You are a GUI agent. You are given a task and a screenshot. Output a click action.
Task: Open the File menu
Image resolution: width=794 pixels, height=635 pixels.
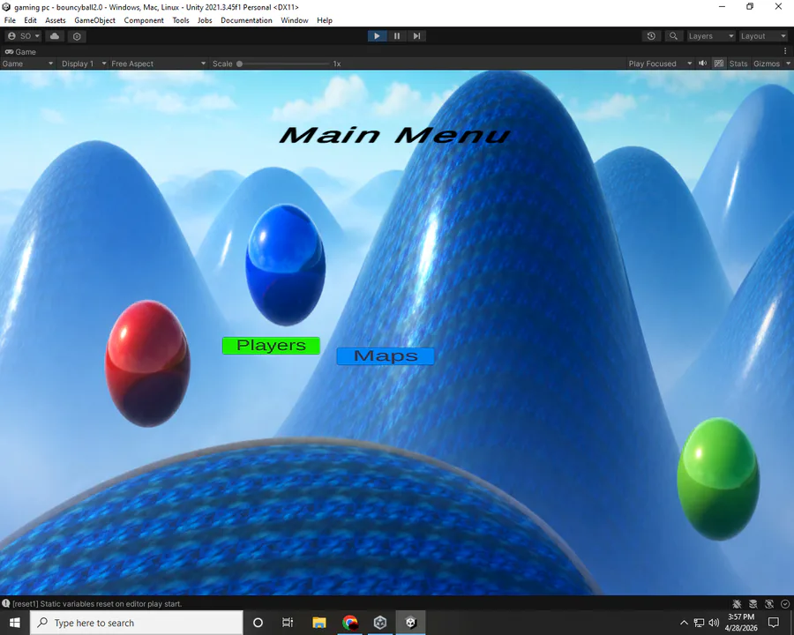[10, 20]
